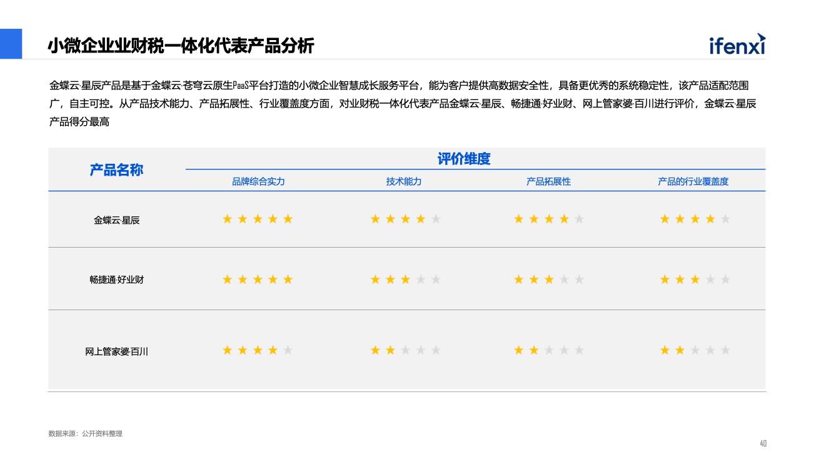Click 畅捷通·好业财 产品拓展性 star rating
This screenshot has width=814, height=464.
click(549, 280)
